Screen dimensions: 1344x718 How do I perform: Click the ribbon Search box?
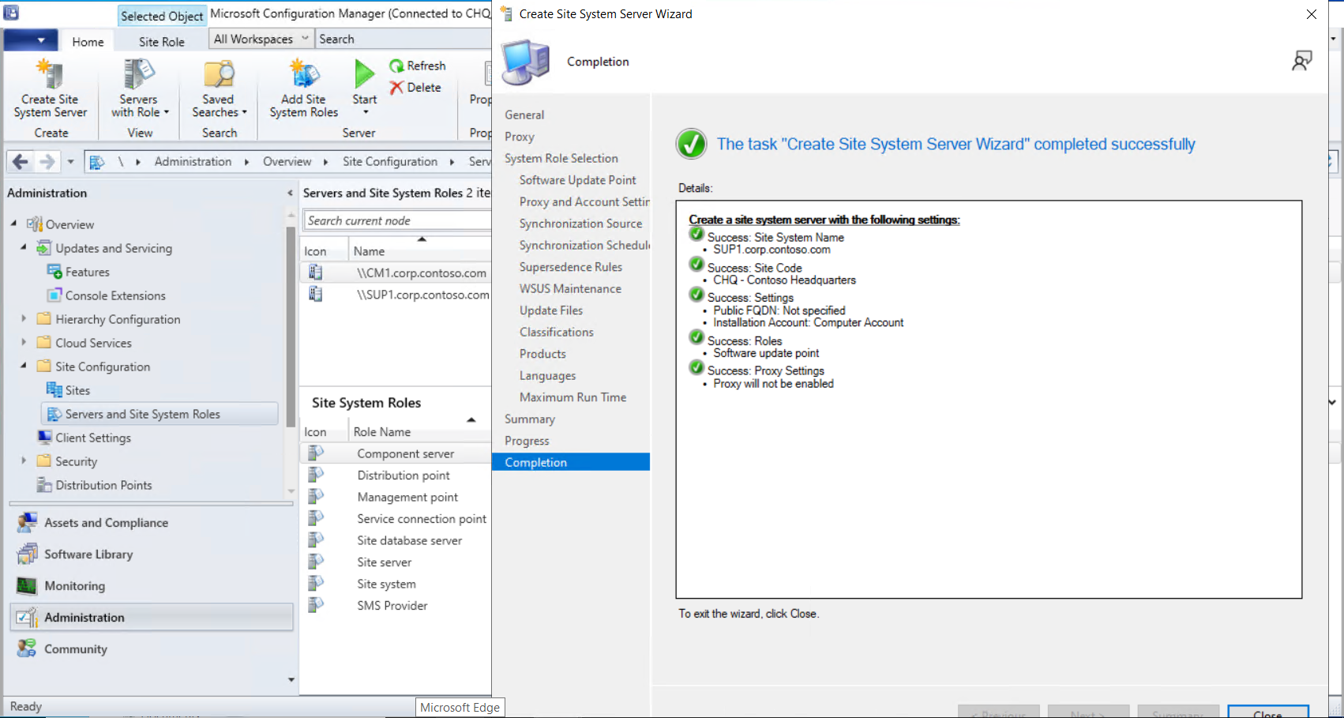point(404,39)
